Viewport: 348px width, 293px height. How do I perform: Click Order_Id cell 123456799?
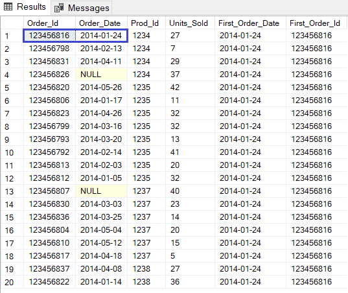[x=49, y=126]
